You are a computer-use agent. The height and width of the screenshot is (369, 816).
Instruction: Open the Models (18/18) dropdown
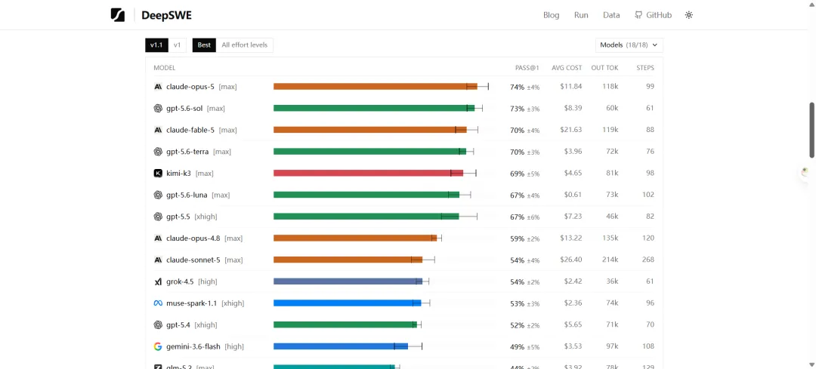[x=629, y=45]
